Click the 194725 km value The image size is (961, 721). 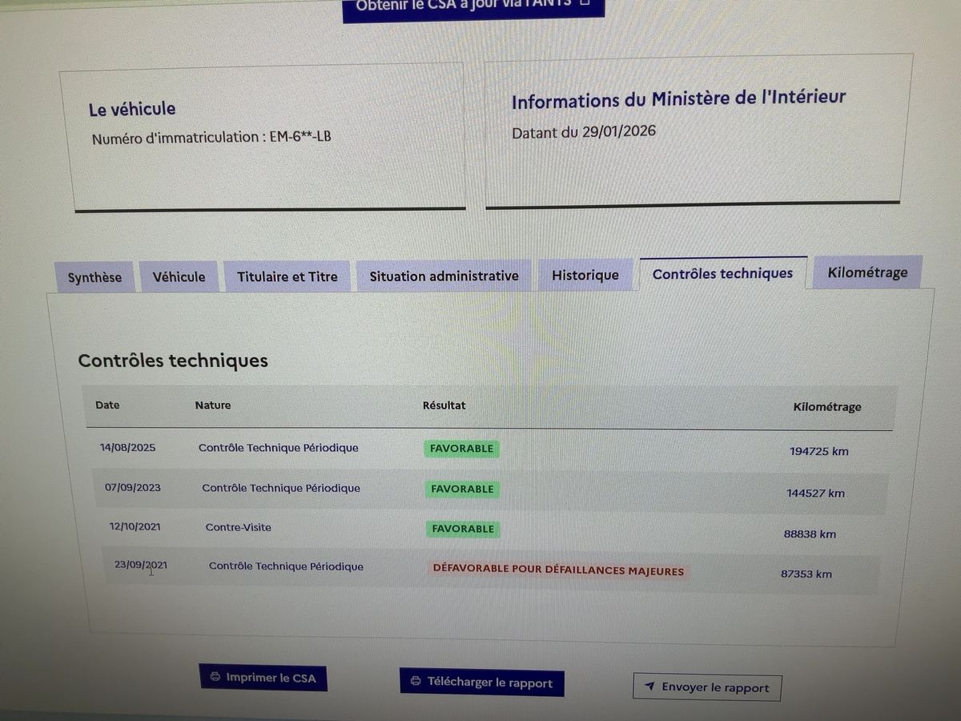(x=818, y=451)
